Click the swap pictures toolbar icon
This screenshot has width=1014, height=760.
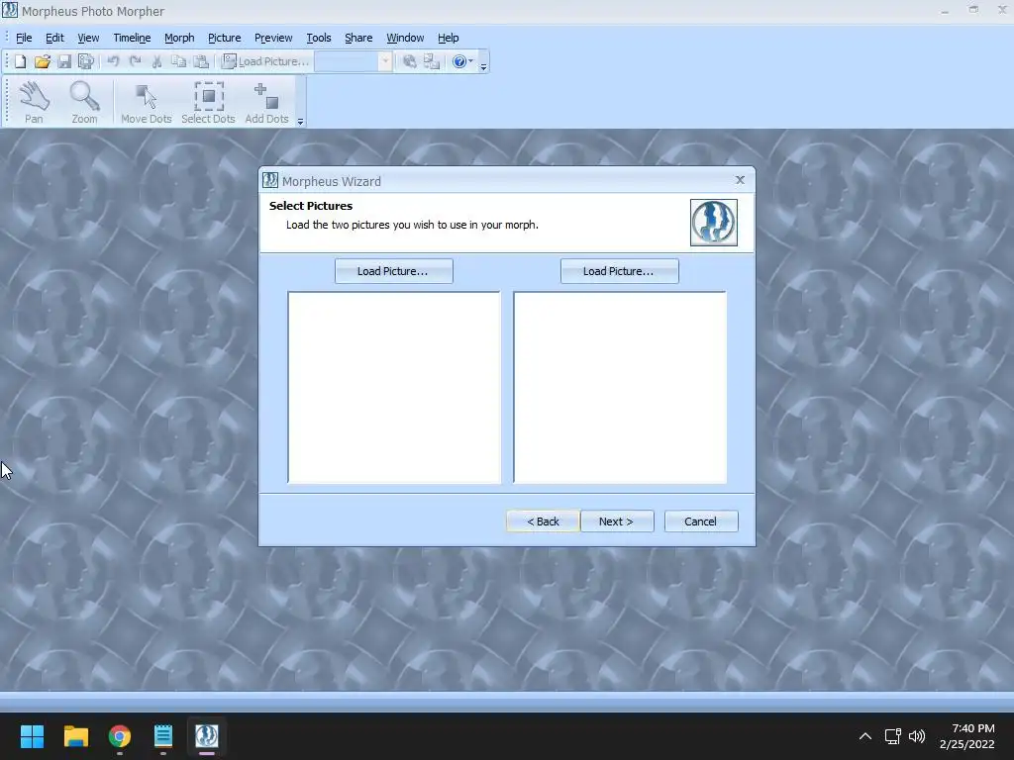pos(432,61)
